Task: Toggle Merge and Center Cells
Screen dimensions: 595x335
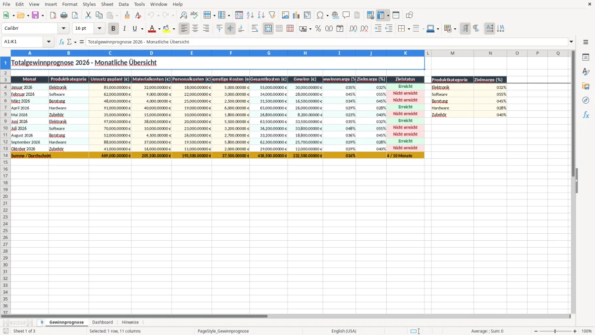Action: [x=268, y=29]
